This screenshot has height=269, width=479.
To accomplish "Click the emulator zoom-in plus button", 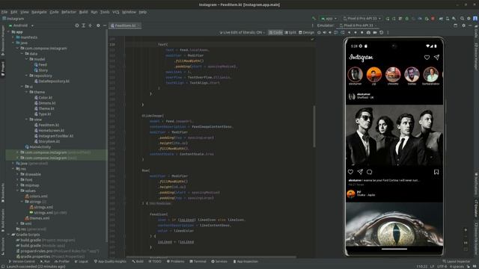I will coord(466,230).
